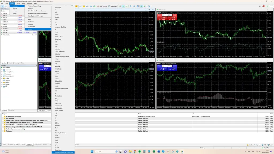Choose Williams' Percent Range recent indicator
This screenshot has width=274, height=154.
pyautogui.click(x=35, y=6)
